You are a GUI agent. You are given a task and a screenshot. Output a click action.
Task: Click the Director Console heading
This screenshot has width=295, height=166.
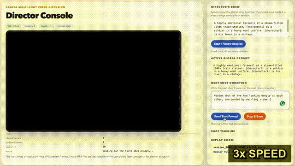coord(39,16)
